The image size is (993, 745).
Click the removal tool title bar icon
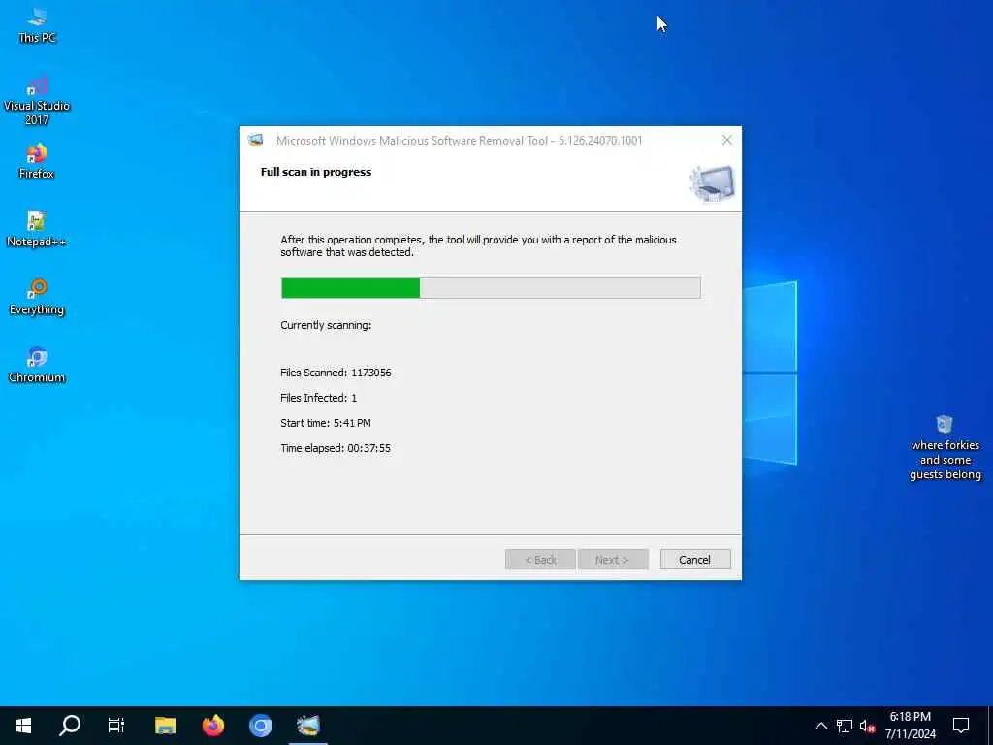point(256,140)
